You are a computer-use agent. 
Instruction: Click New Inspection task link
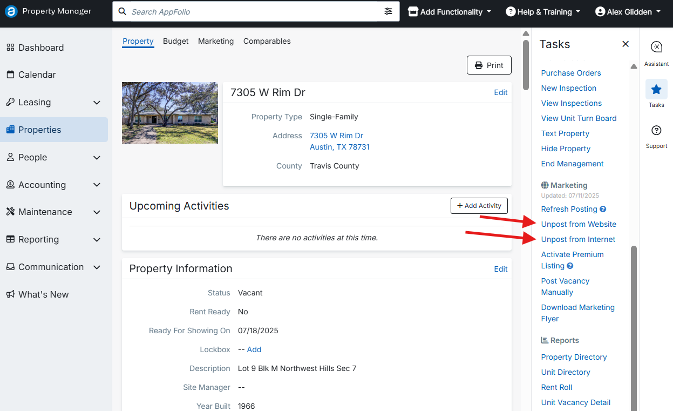tap(569, 88)
